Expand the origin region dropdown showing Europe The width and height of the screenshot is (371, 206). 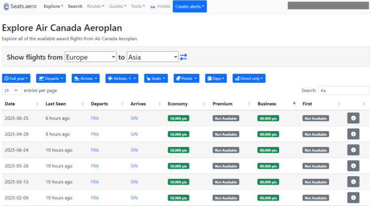tap(91, 57)
